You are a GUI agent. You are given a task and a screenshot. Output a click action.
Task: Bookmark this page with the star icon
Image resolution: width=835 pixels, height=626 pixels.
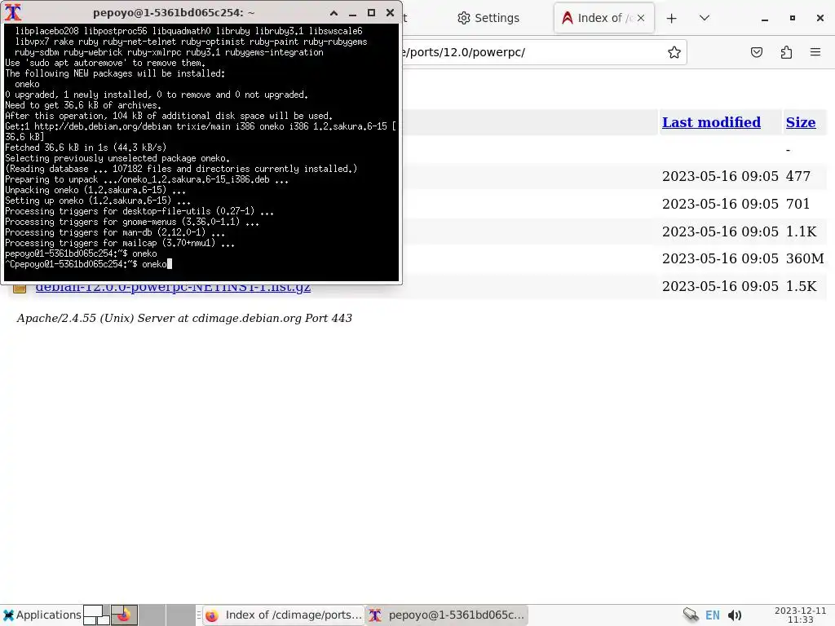point(674,52)
